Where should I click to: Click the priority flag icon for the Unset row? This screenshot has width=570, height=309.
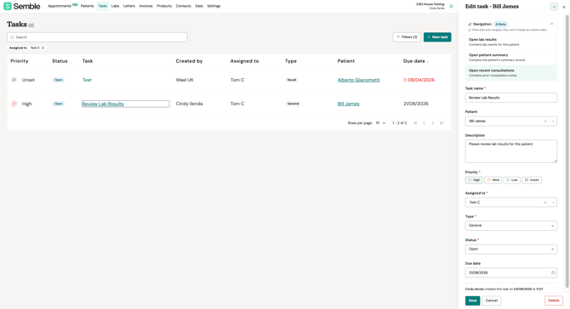14,80
